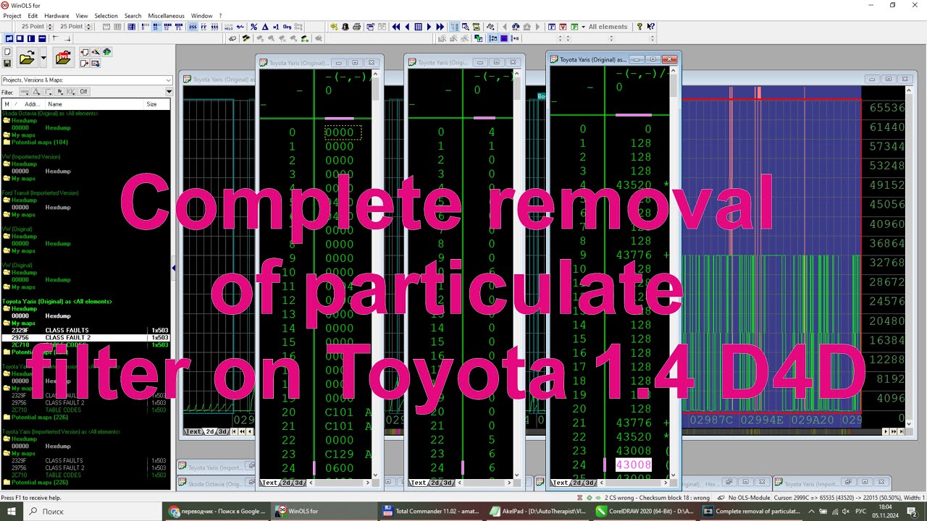Click highlighted cell 43008 in row 24
Viewport: 927px width, 521px height.
pos(633,465)
